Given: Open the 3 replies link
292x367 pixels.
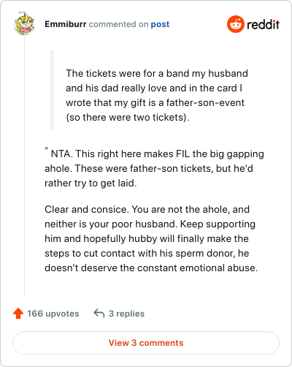Looking at the screenshot, I should pyautogui.click(x=126, y=314).
